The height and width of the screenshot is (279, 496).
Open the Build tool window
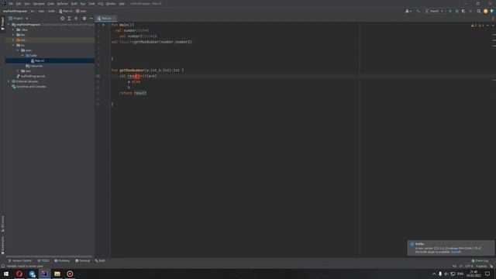coord(100,260)
